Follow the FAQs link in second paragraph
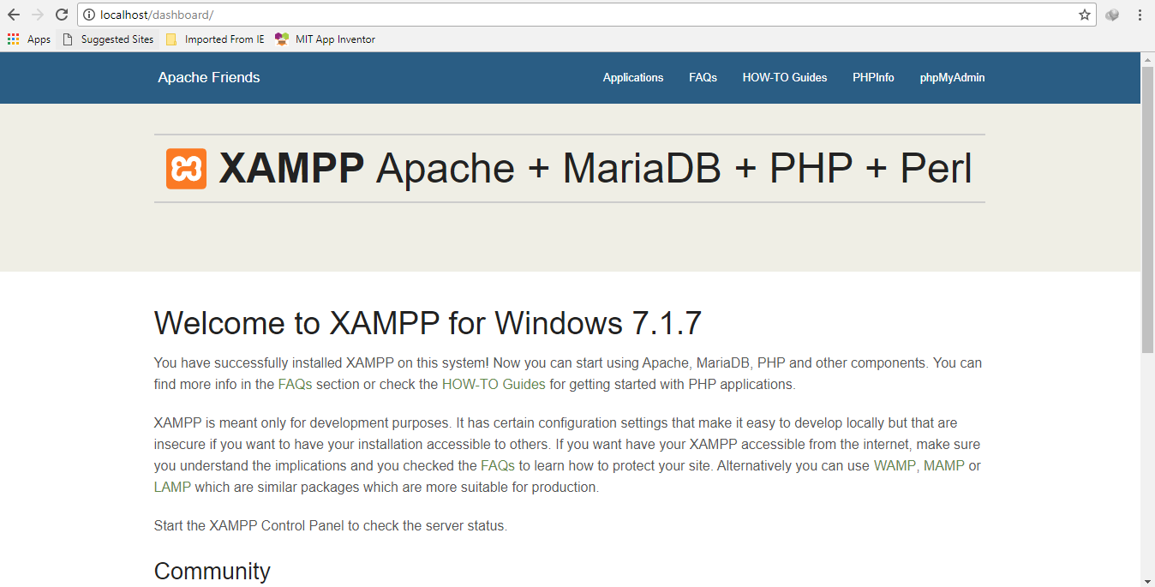 click(498, 465)
